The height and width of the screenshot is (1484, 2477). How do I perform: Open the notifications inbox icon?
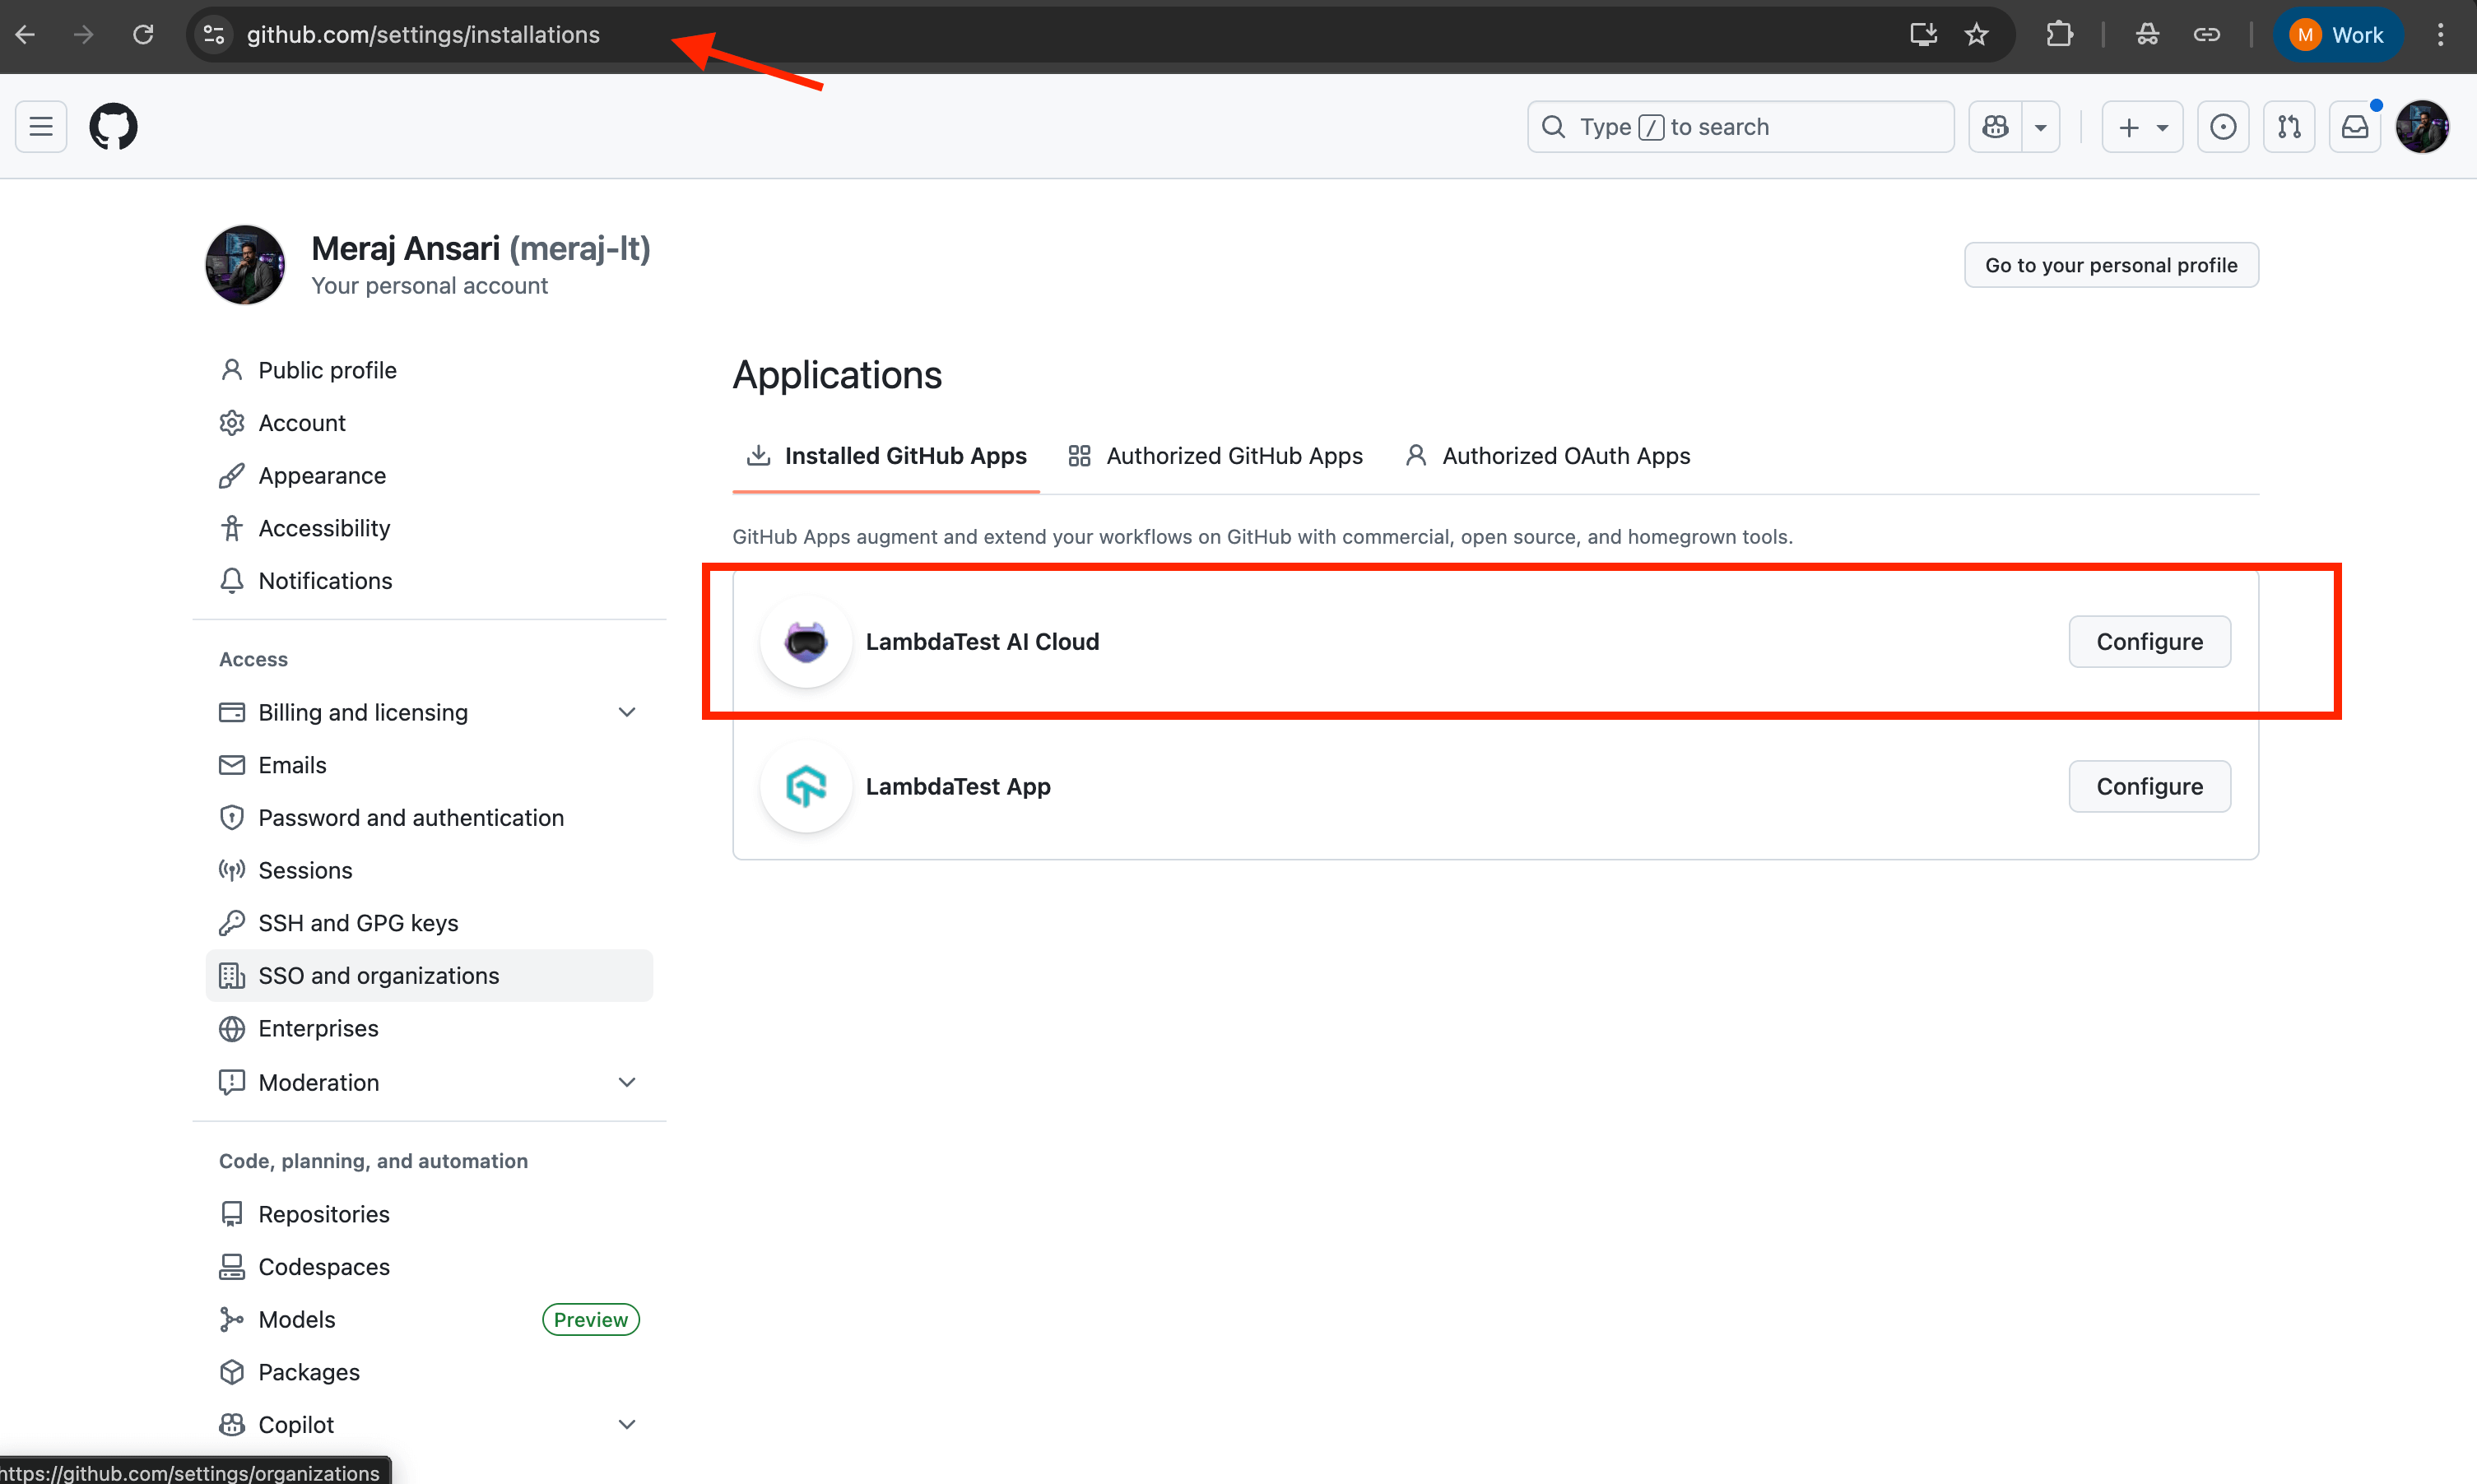(x=2355, y=127)
